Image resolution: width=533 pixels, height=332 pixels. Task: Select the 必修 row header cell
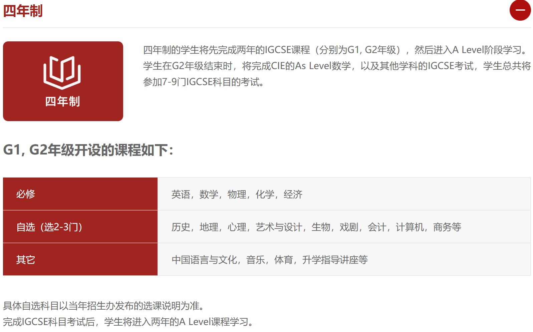(x=80, y=194)
